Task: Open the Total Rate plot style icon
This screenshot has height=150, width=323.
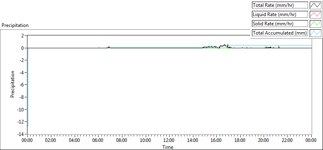Action: click(x=315, y=5)
